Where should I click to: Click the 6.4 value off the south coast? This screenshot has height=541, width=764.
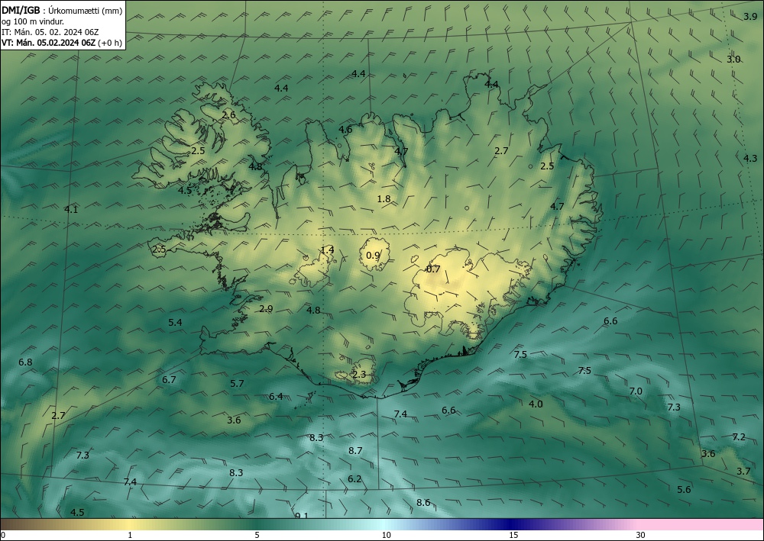(276, 396)
